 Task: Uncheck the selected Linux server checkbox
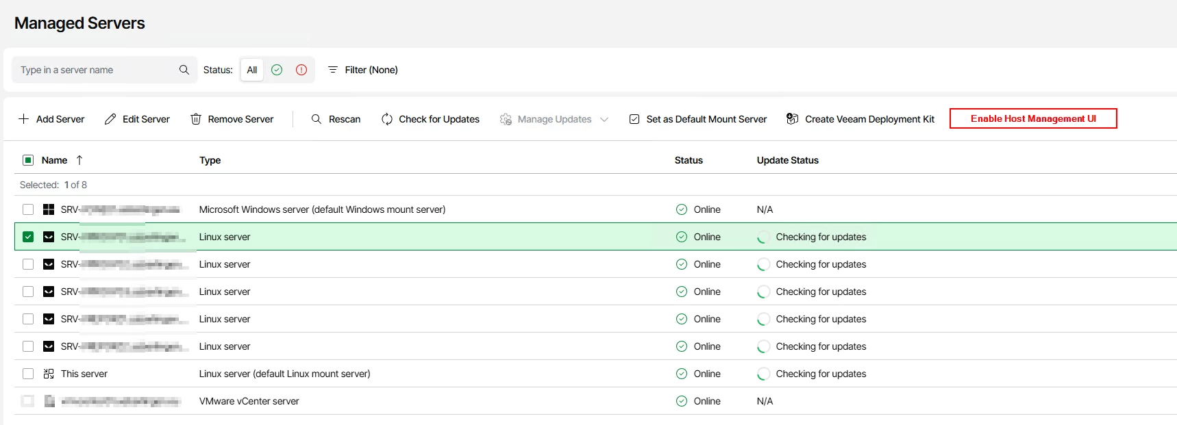(28, 237)
